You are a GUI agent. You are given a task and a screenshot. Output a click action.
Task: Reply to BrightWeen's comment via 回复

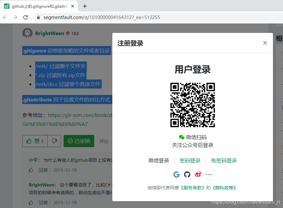[x=44, y=203]
